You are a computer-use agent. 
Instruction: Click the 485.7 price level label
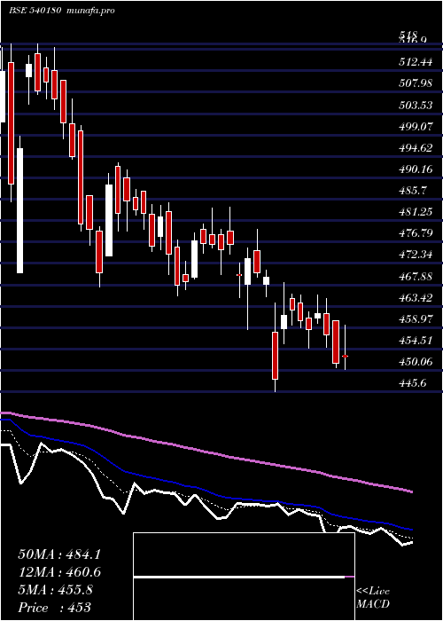tap(413, 192)
